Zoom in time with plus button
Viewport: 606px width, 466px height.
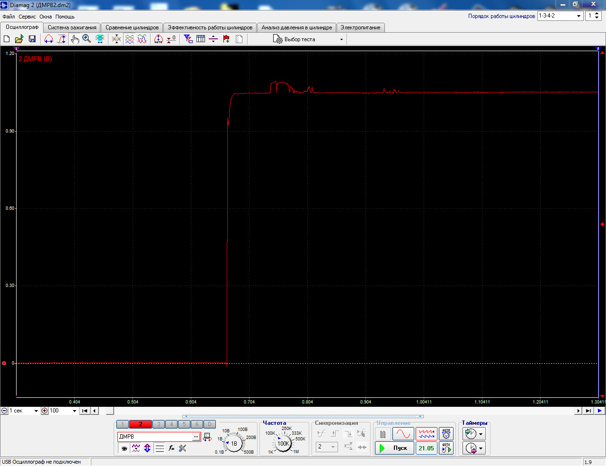(45, 411)
